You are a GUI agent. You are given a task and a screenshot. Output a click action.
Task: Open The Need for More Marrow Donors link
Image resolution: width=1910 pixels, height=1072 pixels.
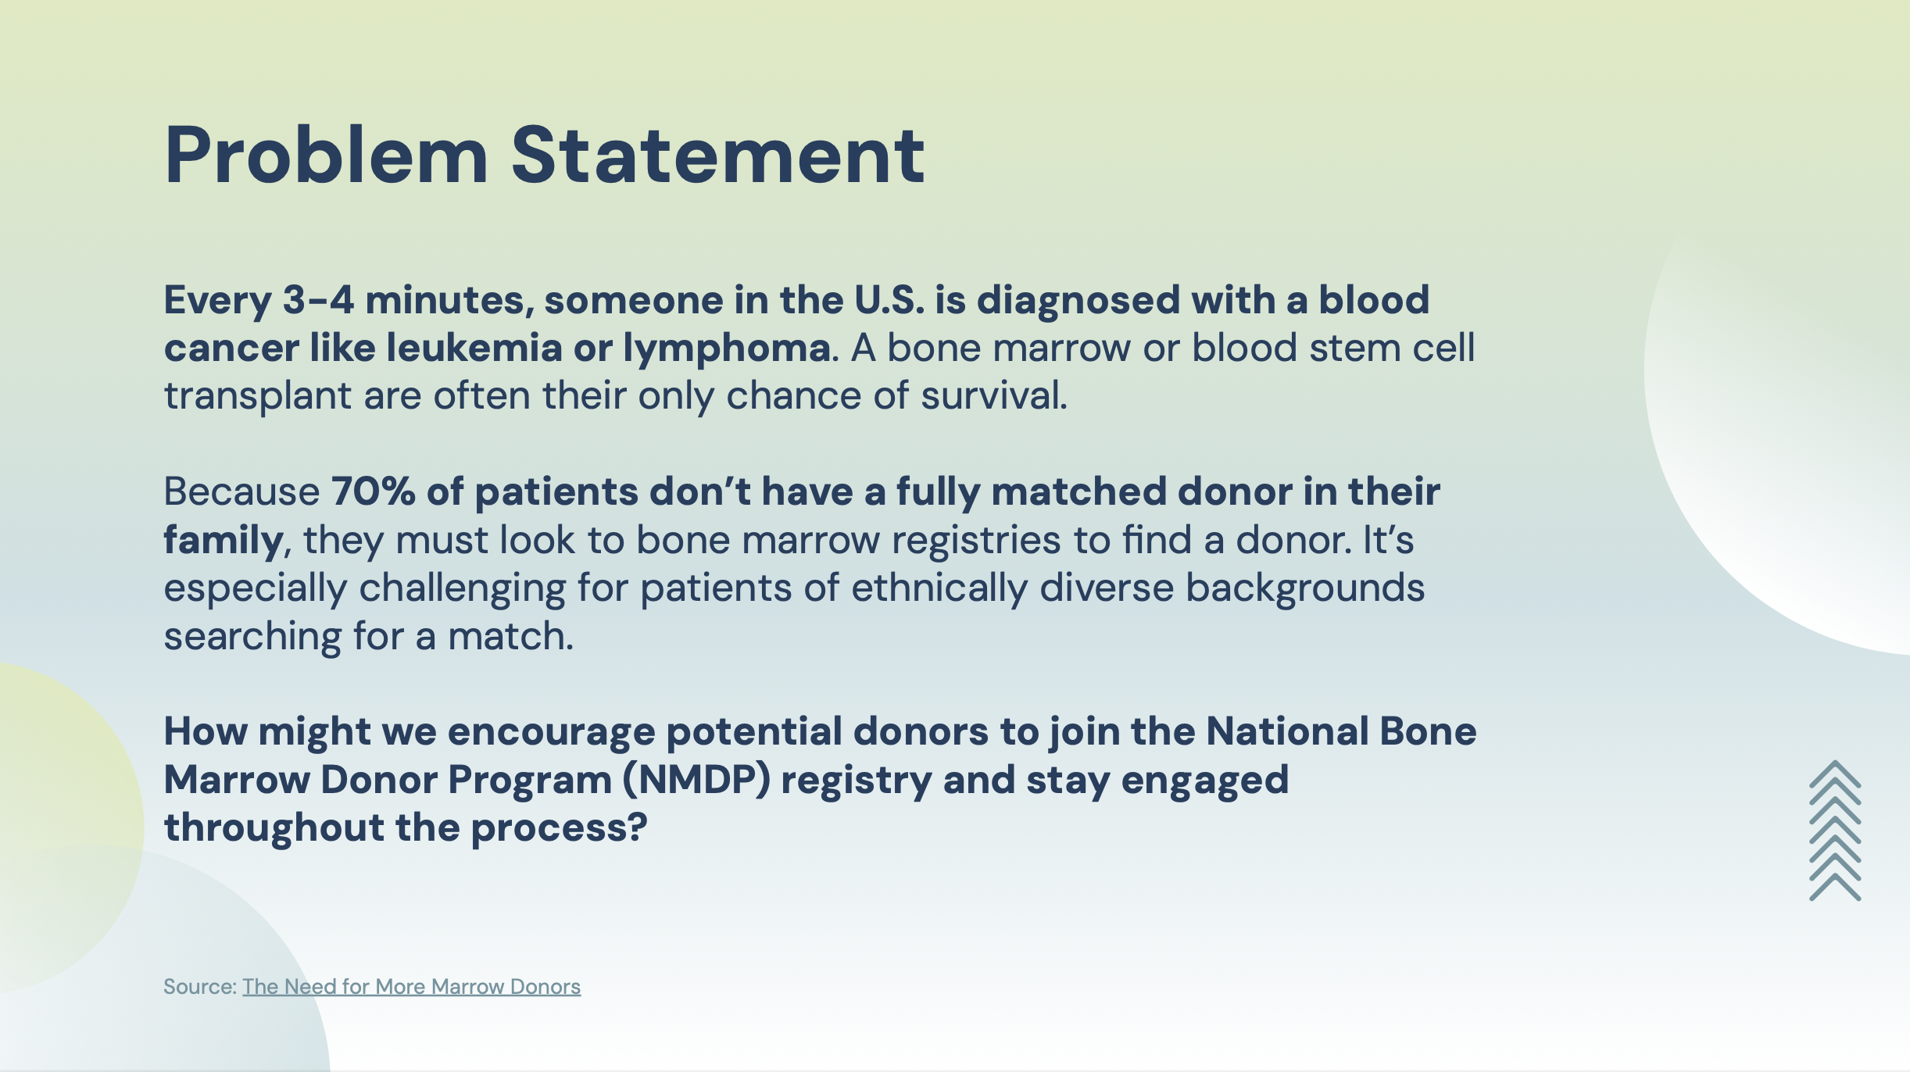pos(411,987)
